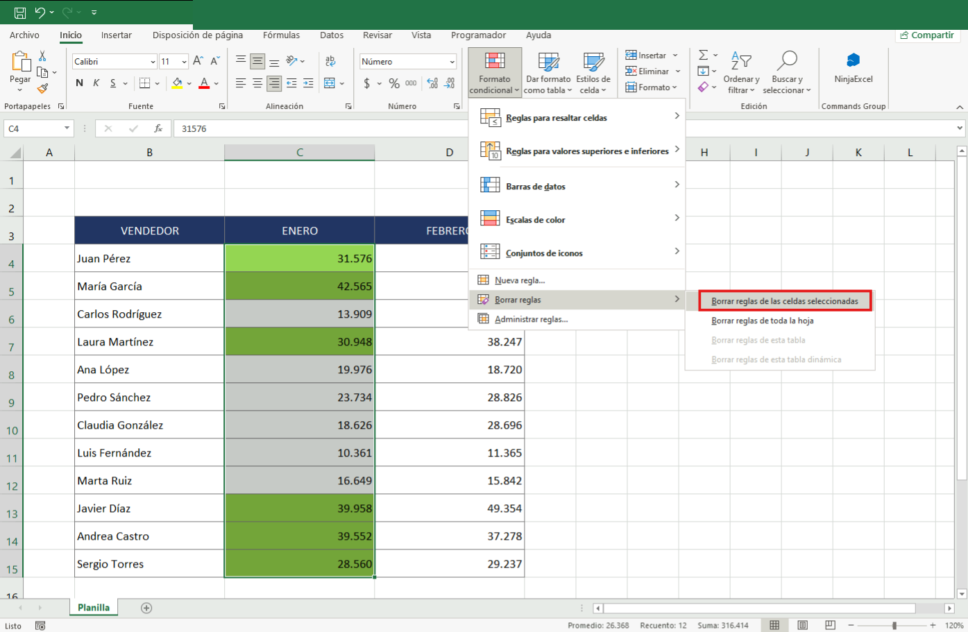Click the Decrease decimal icon
Viewport: 968px width, 632px height.
(x=449, y=83)
